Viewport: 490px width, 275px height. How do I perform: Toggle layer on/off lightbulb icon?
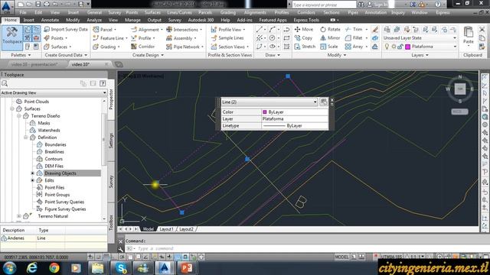387,47
